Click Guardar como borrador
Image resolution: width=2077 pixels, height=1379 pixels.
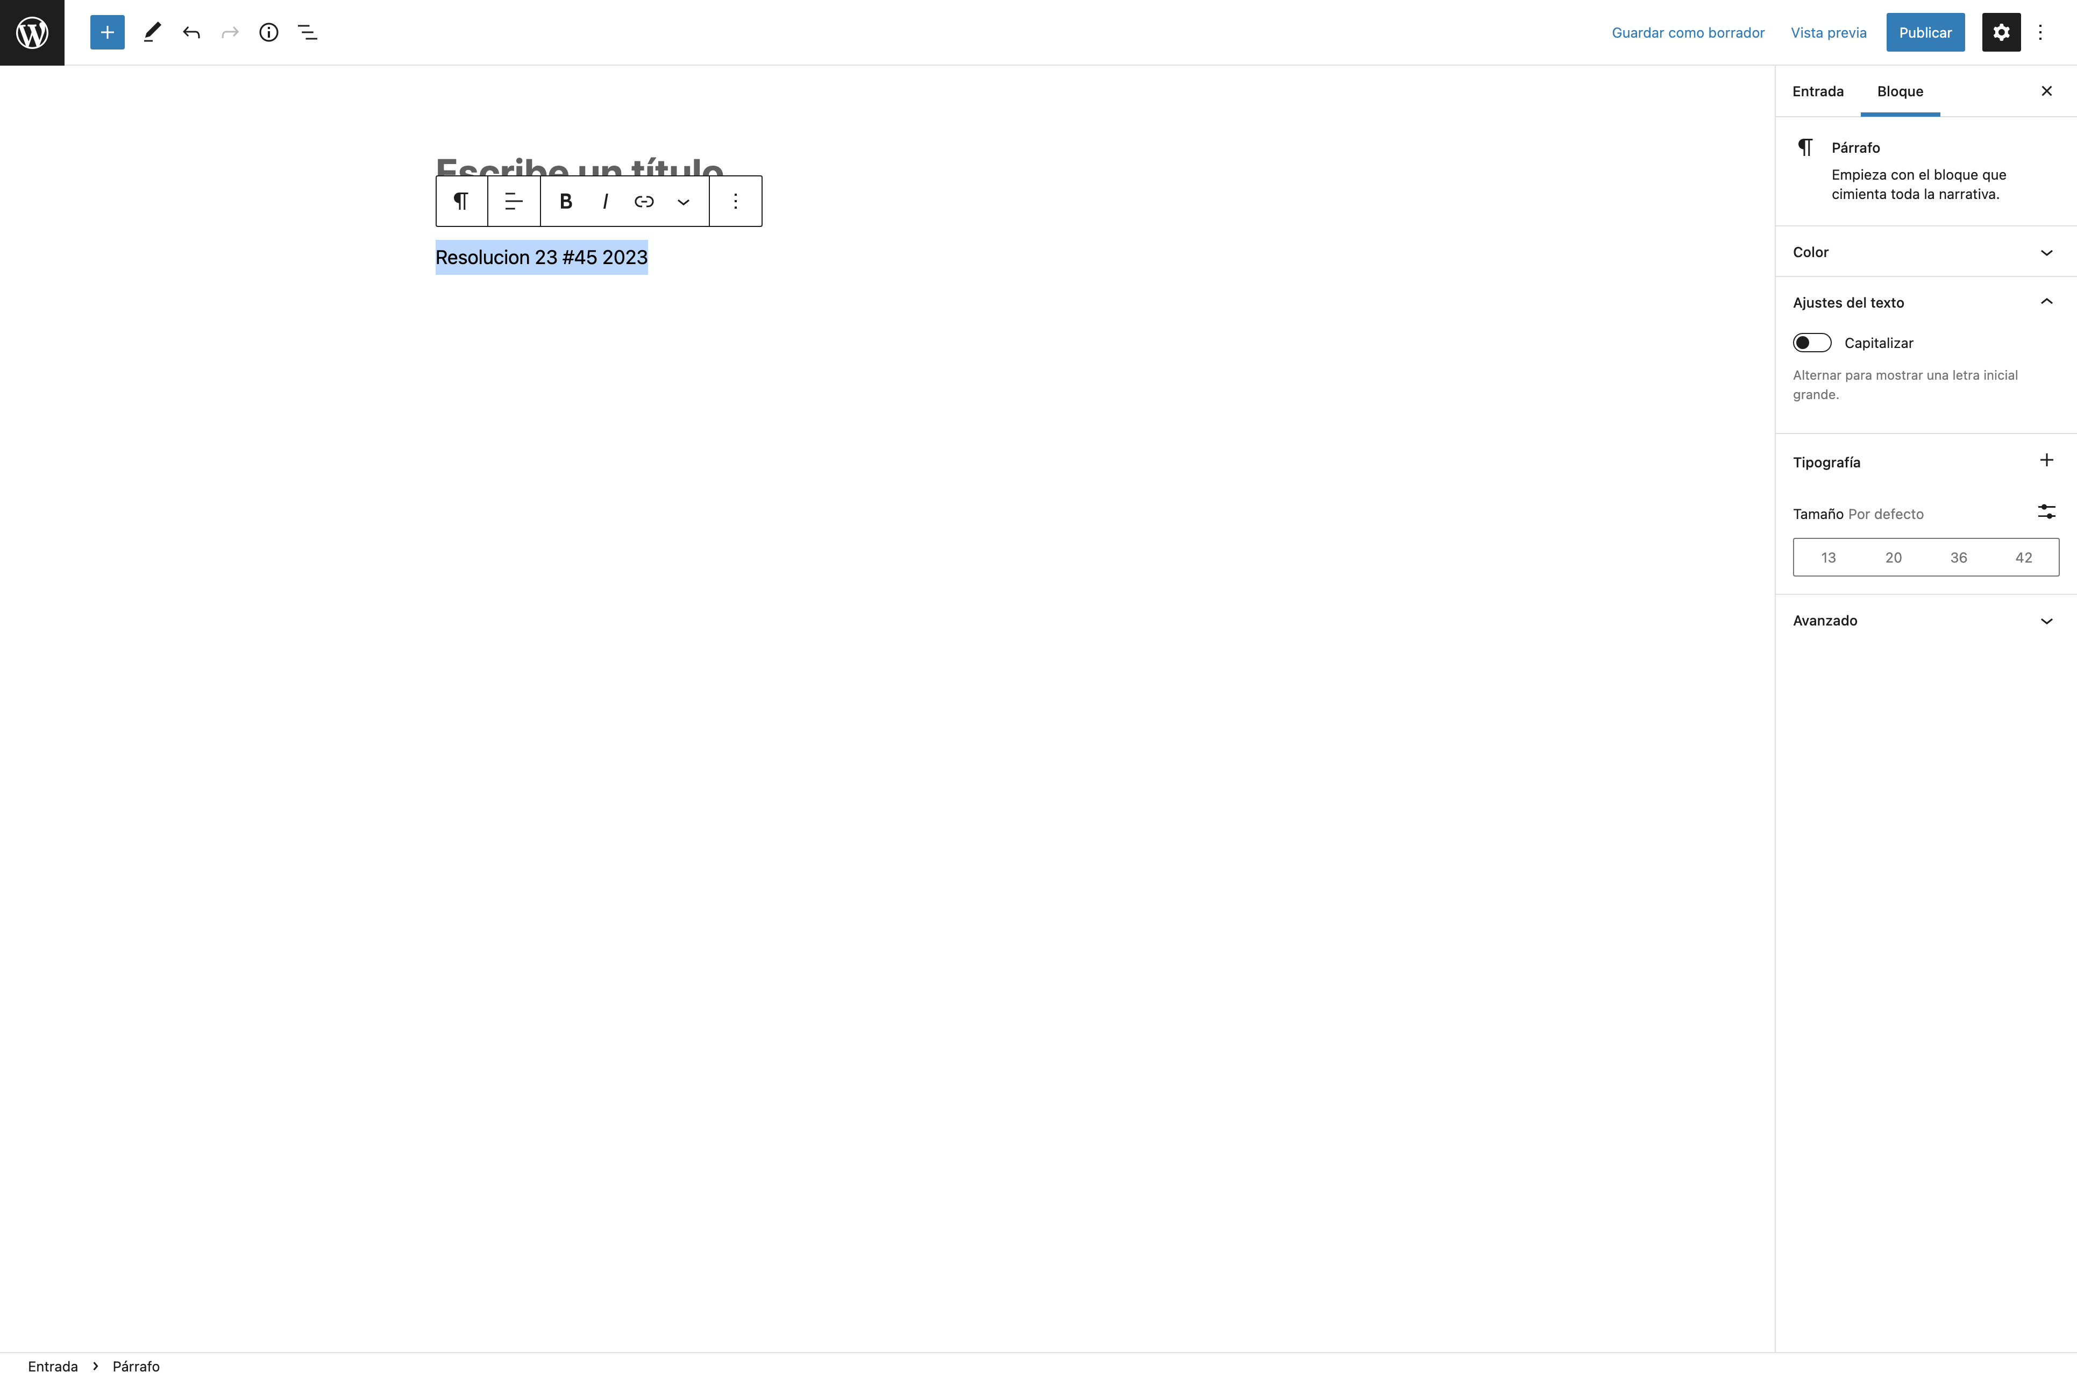tap(1688, 33)
